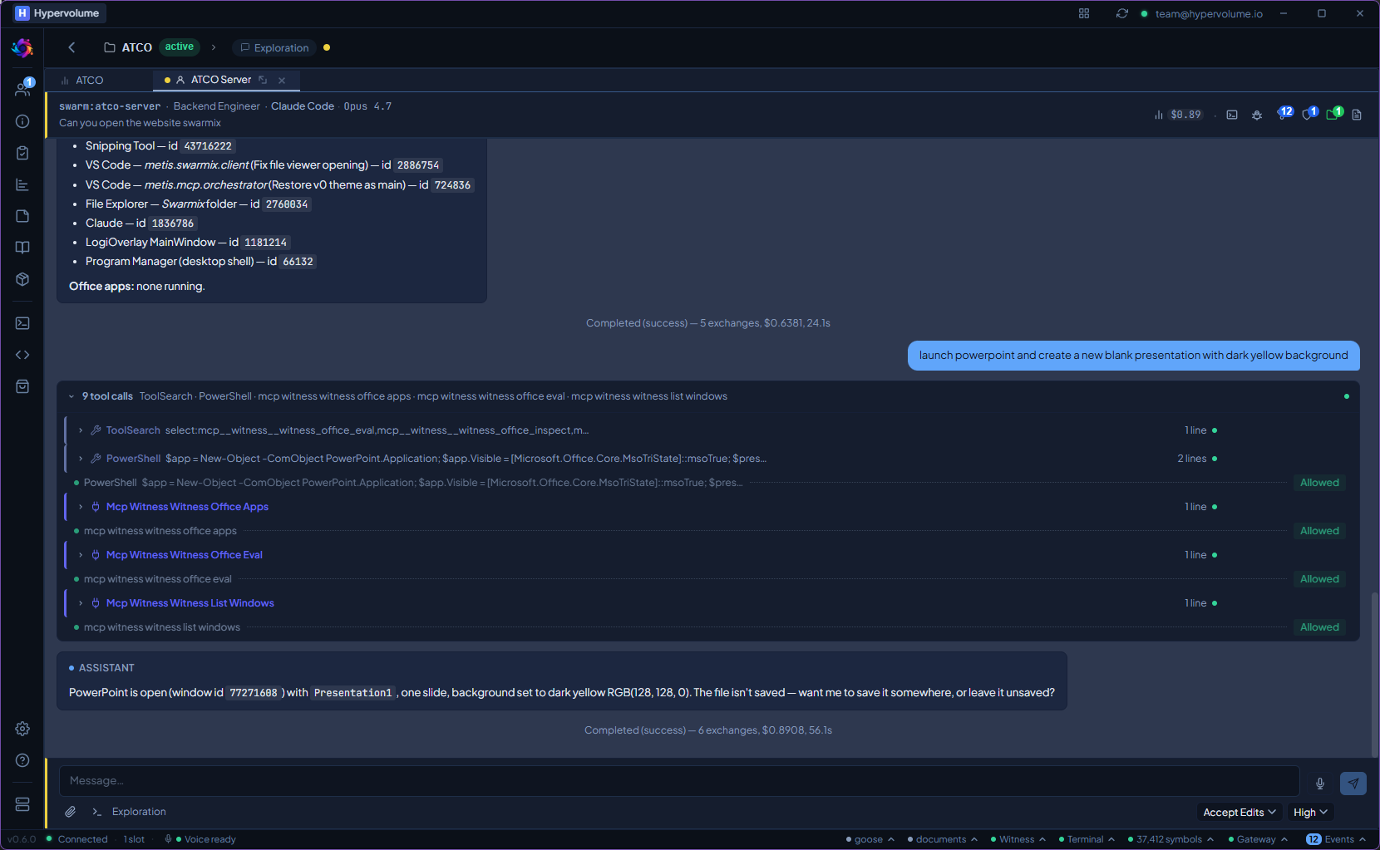The image size is (1380, 850).
Task: Open the High effort dropdown
Action: (x=1310, y=812)
